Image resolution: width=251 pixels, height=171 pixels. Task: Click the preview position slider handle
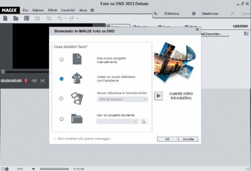(3, 72)
